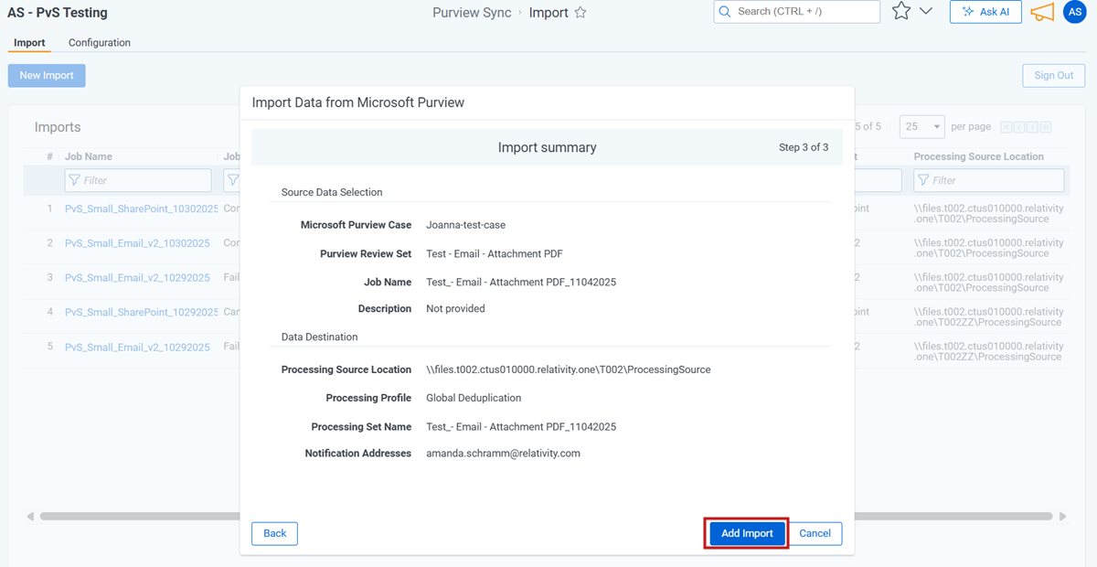Open favorites with the large star icon
Image resolution: width=1097 pixels, height=567 pixels.
(x=901, y=12)
